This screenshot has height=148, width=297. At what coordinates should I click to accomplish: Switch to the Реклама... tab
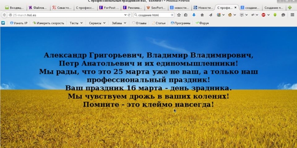pyautogui.click(x=133, y=8)
